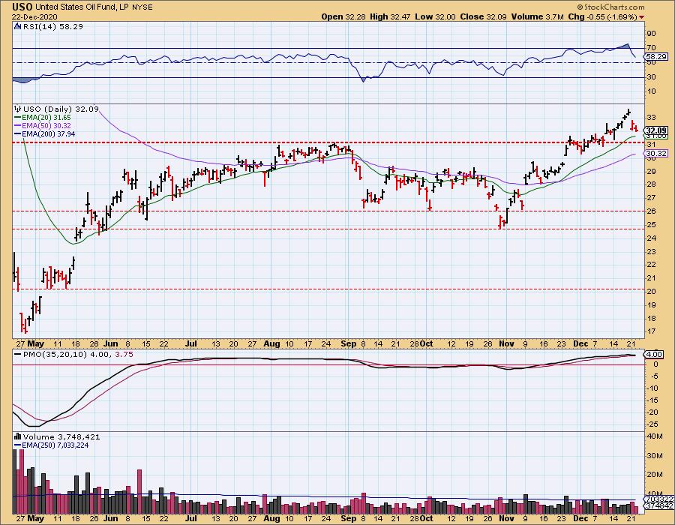Click the 58.29 RSI value tag
Image resolution: width=675 pixels, height=525 pixels.
655,56
